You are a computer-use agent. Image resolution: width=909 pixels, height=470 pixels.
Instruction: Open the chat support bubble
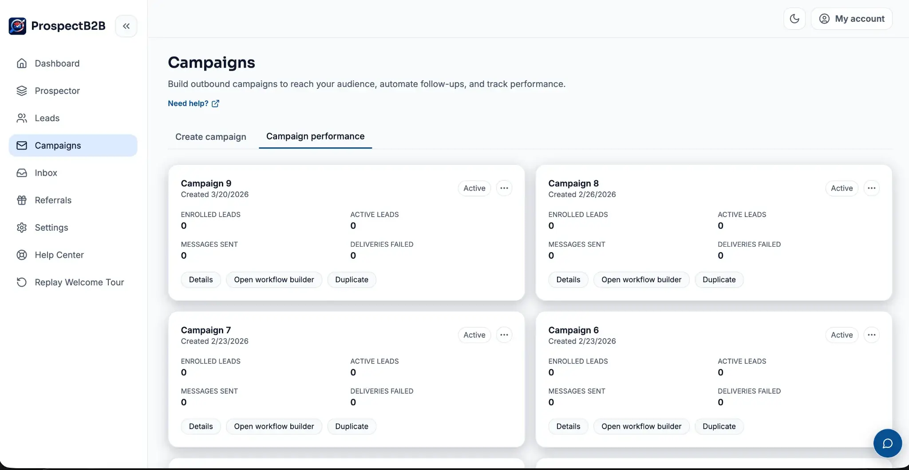(x=887, y=443)
